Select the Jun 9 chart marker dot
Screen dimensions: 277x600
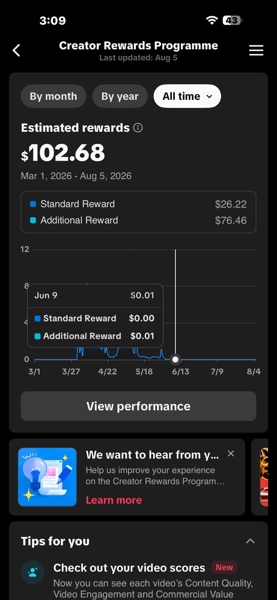175,359
